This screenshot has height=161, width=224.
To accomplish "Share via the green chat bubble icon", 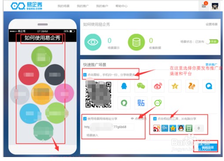I will coord(158,103).
